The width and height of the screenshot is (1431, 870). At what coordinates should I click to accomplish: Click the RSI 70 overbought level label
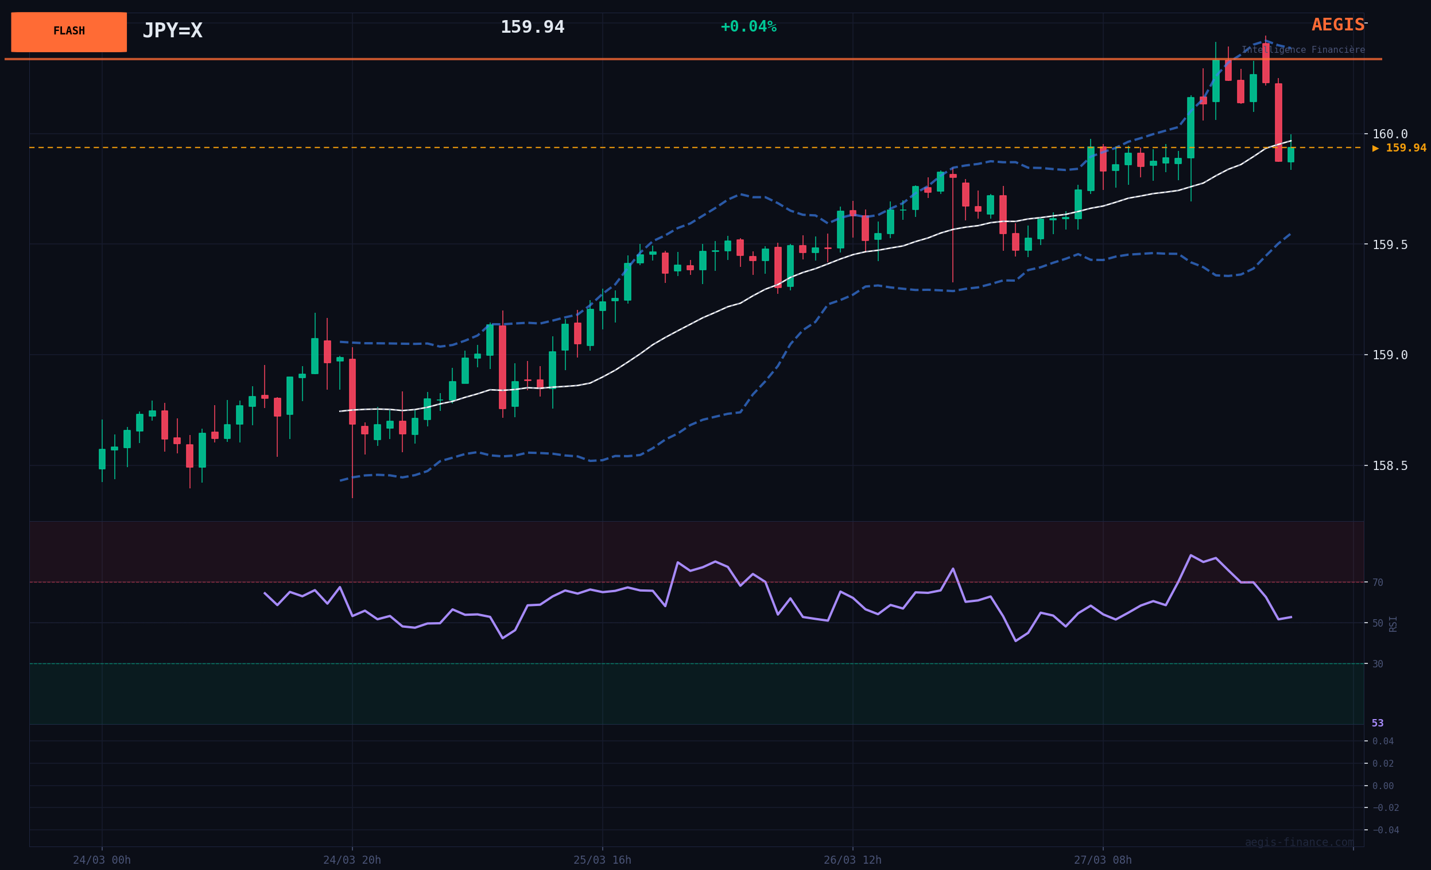1378,582
